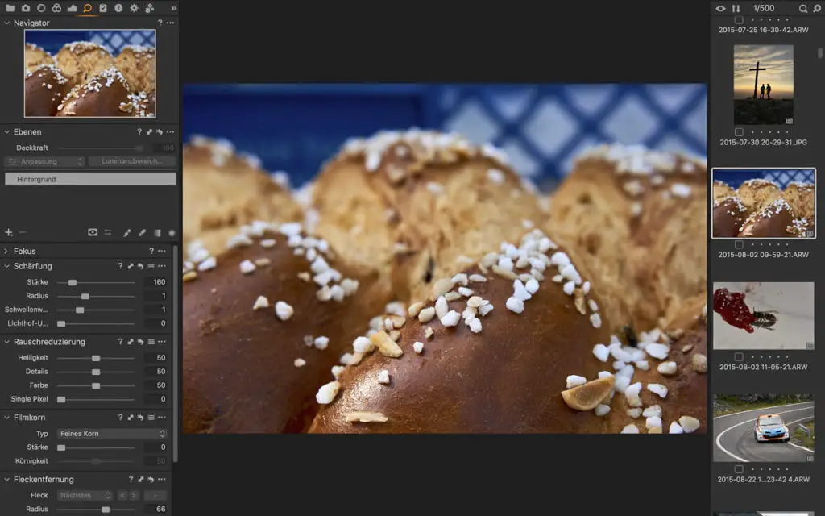Open the Batch gears tool tab
Viewport: 825px width, 516px height.
tap(150, 8)
